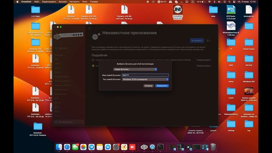The image size is (272, 153).
Task: Select the "Новая папка" desktop folder
Action: [249, 44]
